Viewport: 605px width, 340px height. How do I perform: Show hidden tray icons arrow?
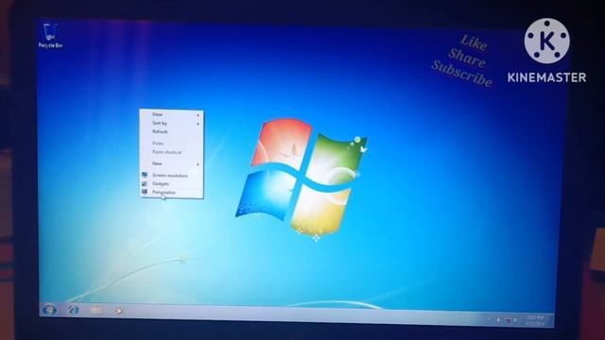[489, 319]
